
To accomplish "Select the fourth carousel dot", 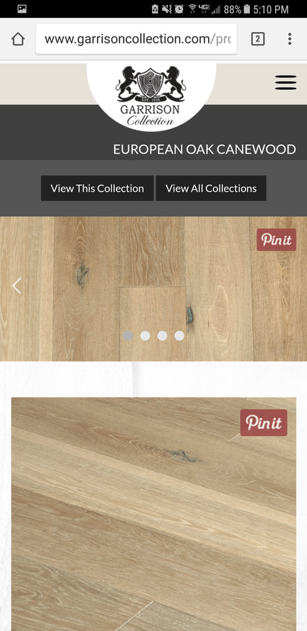I will click(179, 335).
